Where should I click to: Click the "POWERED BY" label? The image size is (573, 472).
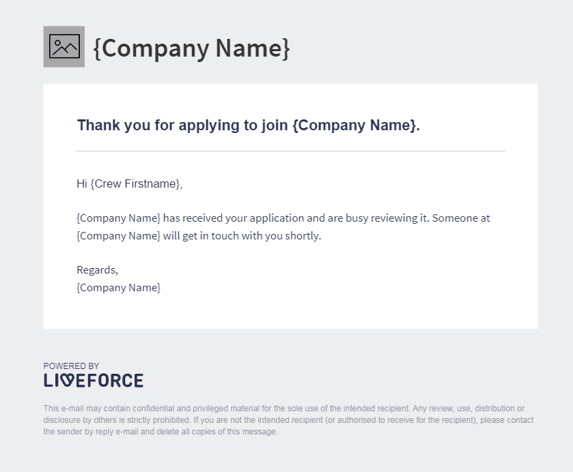point(71,366)
